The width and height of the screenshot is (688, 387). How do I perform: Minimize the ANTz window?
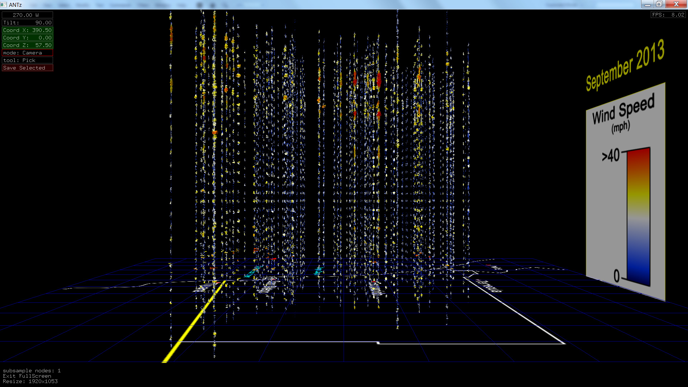pyautogui.click(x=648, y=4)
